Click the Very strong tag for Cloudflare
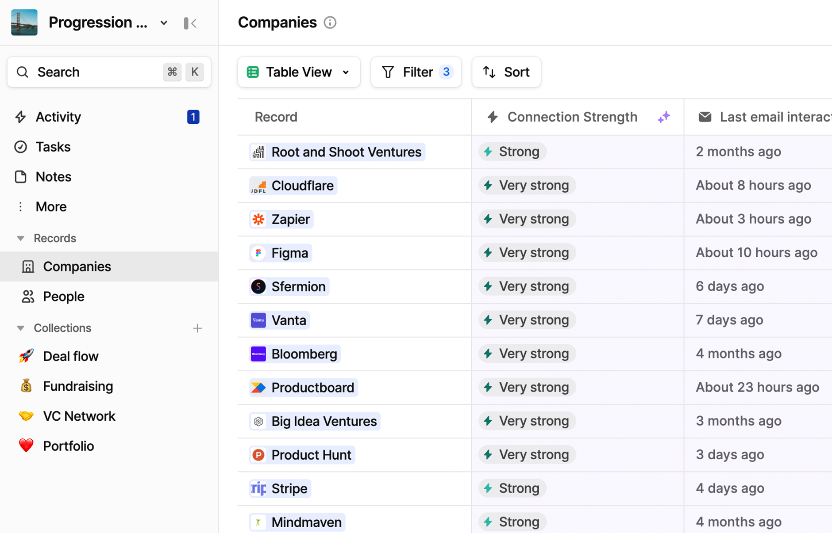Viewport: 832px width, 533px height. coord(527,185)
